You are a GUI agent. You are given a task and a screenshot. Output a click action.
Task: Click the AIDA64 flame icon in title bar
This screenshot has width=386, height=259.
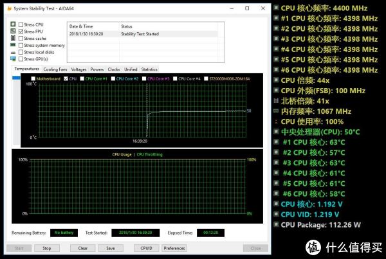point(10,8)
